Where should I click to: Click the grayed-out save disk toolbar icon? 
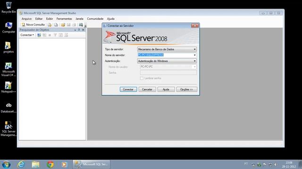68,25
